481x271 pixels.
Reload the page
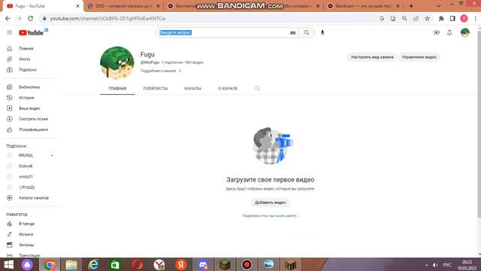click(30, 18)
